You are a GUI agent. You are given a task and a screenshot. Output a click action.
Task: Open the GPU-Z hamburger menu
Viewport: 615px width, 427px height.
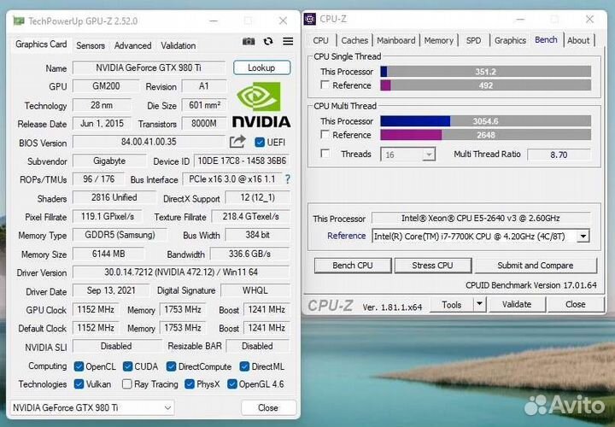[288, 41]
